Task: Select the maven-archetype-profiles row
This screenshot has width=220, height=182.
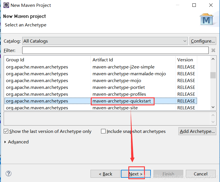Action: (x=100, y=94)
